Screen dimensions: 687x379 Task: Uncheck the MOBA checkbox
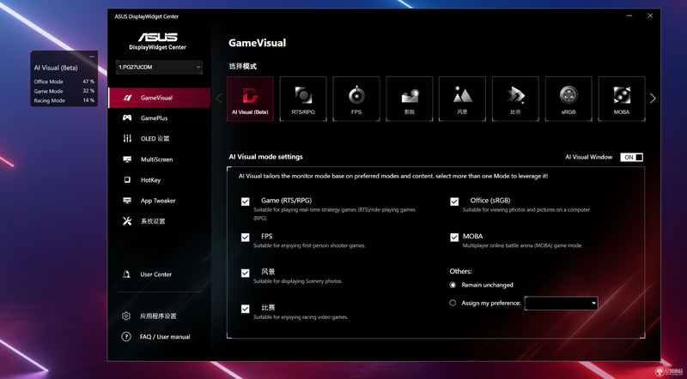[454, 238]
